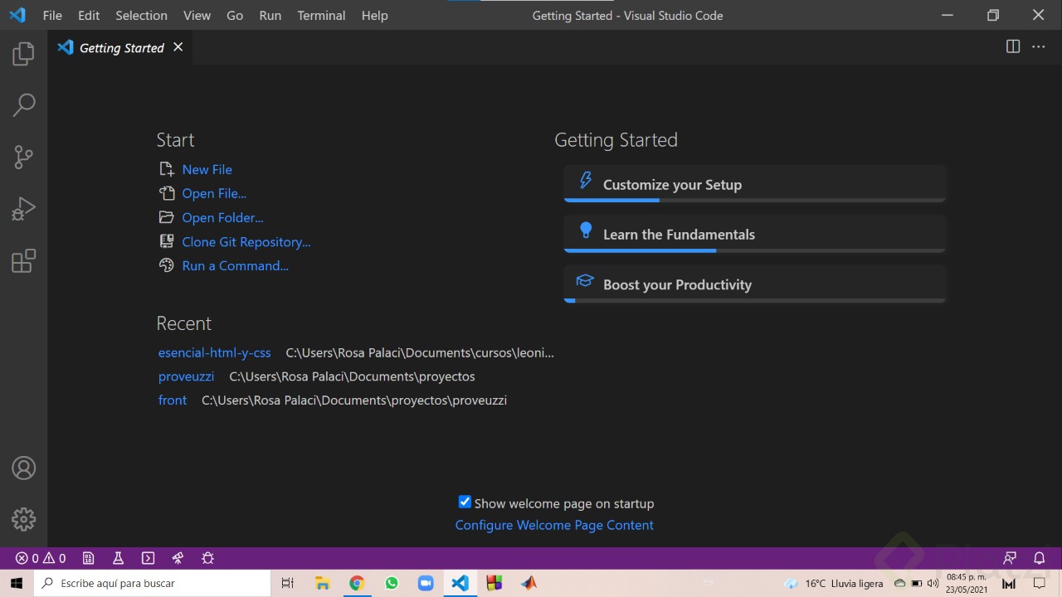Screen dimensions: 1062x597
Task: Open Customize your Setup walkthrough
Action: click(755, 183)
